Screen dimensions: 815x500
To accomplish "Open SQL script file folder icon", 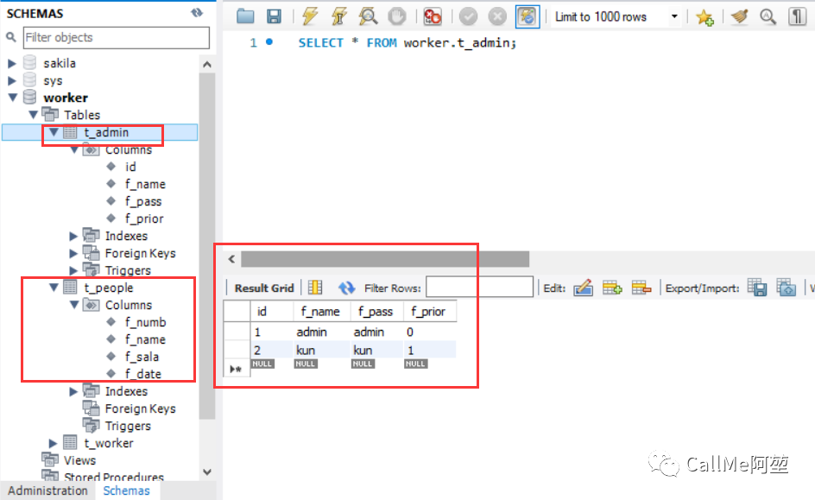I will (245, 16).
